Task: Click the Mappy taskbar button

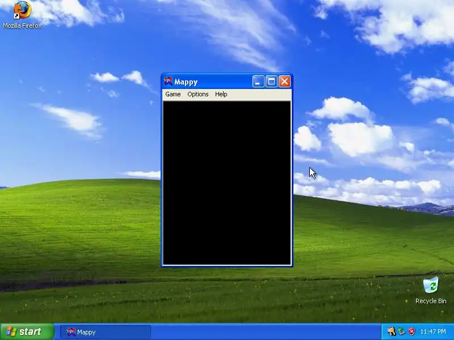Action: coord(106,332)
